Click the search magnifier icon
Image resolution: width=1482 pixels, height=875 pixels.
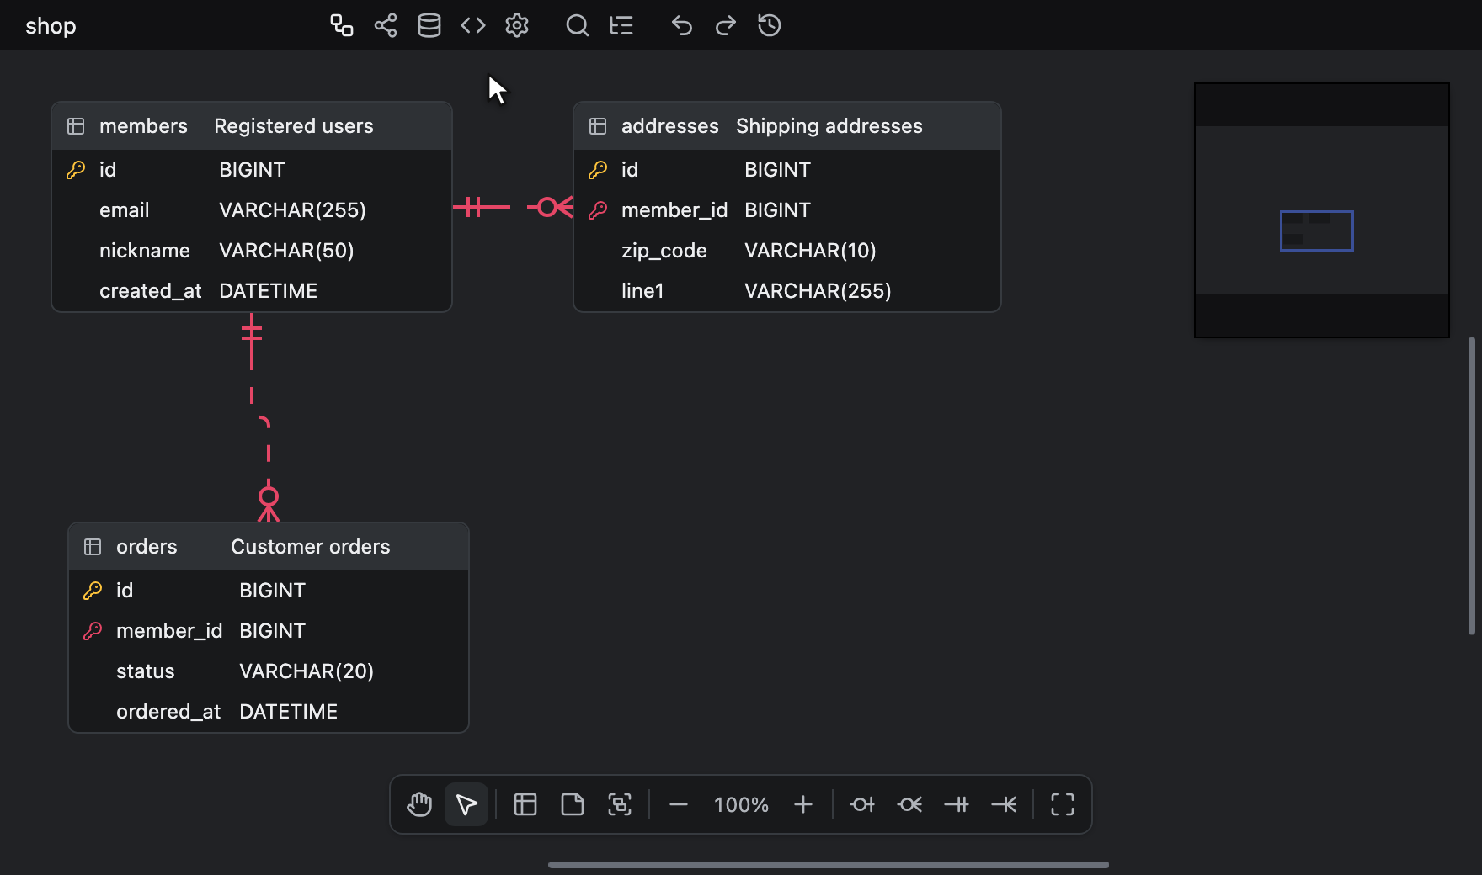pyautogui.click(x=577, y=25)
